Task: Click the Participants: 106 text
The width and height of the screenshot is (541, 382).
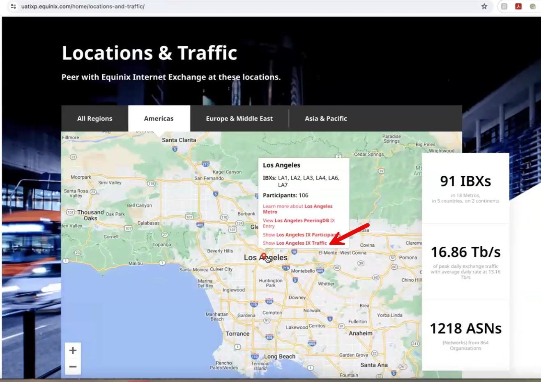Action: click(285, 195)
